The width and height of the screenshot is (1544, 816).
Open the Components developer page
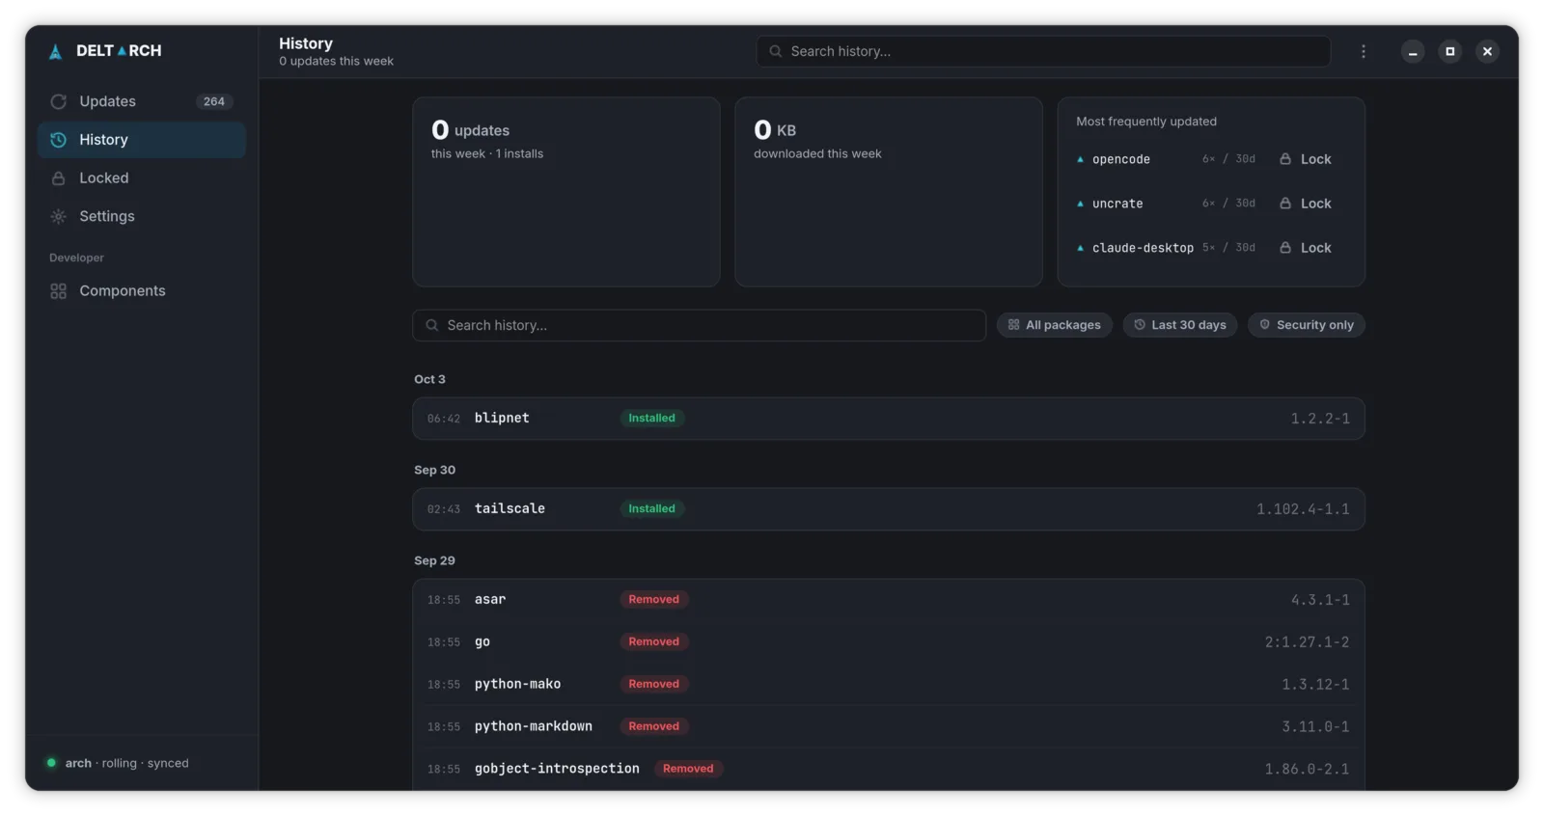point(141,290)
